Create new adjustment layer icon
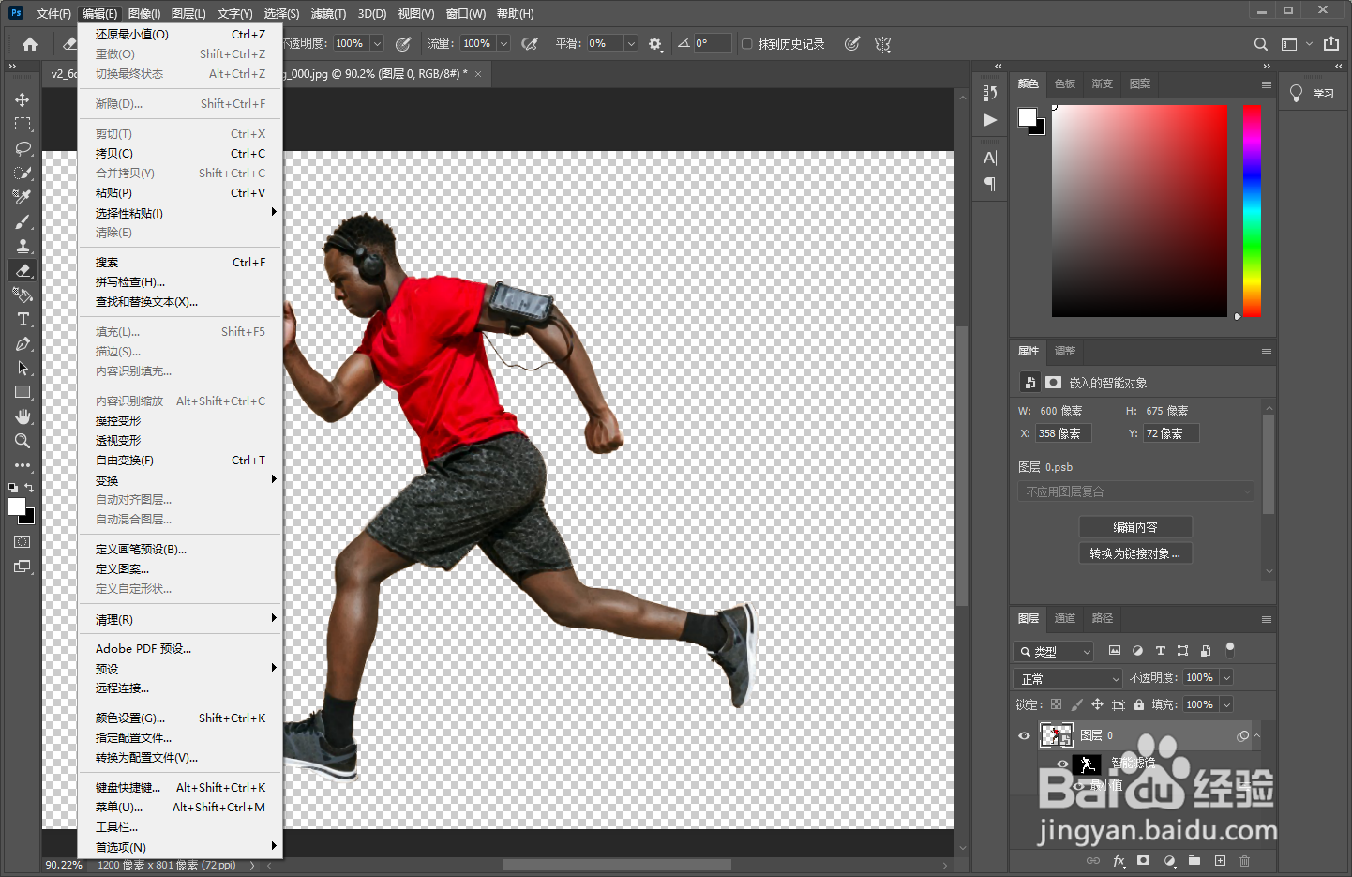The height and width of the screenshot is (877, 1352). click(1169, 860)
